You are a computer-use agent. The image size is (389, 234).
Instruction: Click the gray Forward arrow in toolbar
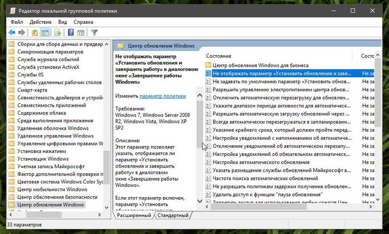22,32
